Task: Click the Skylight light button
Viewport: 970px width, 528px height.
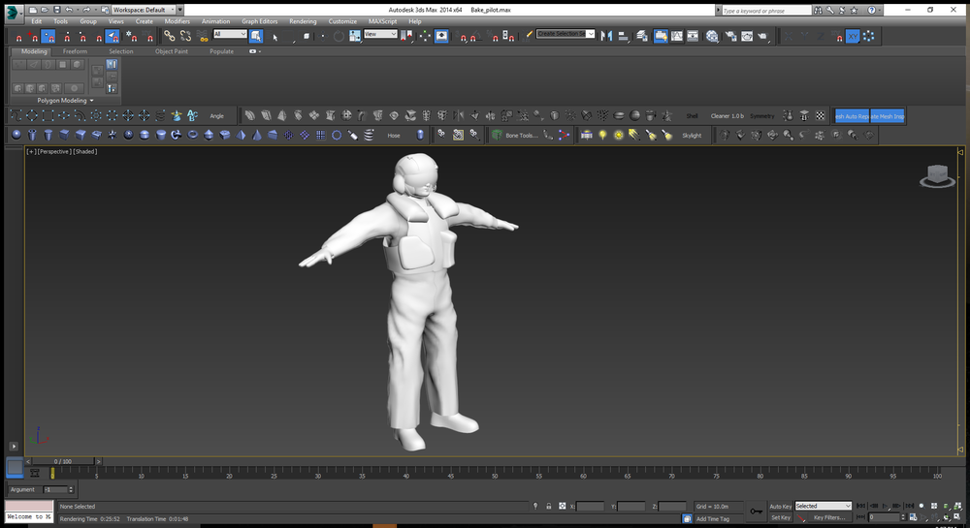Action: pos(691,136)
